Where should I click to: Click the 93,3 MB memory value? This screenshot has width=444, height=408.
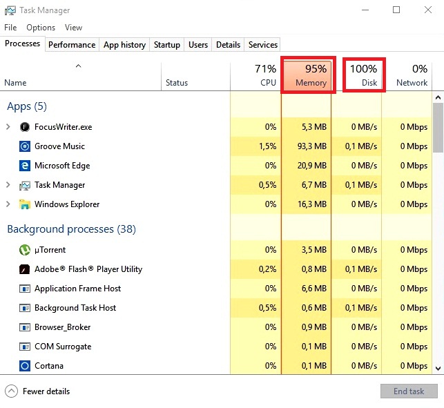pos(311,146)
